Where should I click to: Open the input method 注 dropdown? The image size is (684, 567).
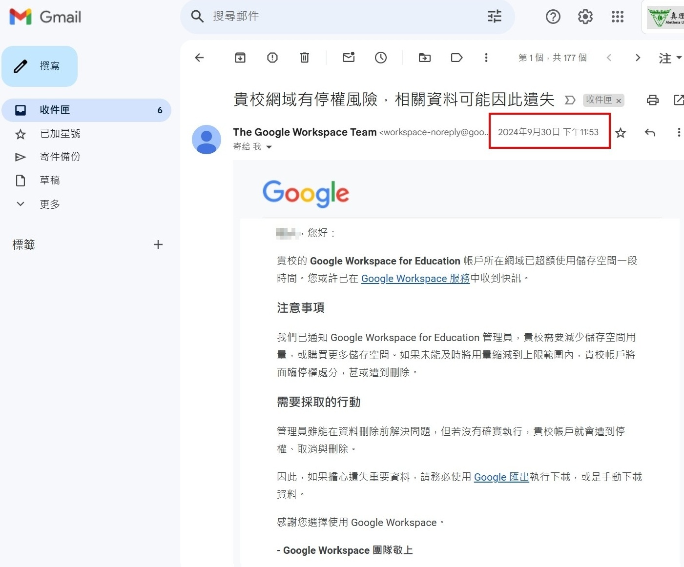[670, 58]
